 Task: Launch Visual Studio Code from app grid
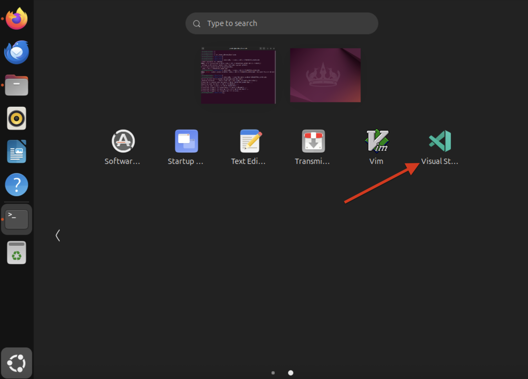pyautogui.click(x=440, y=141)
